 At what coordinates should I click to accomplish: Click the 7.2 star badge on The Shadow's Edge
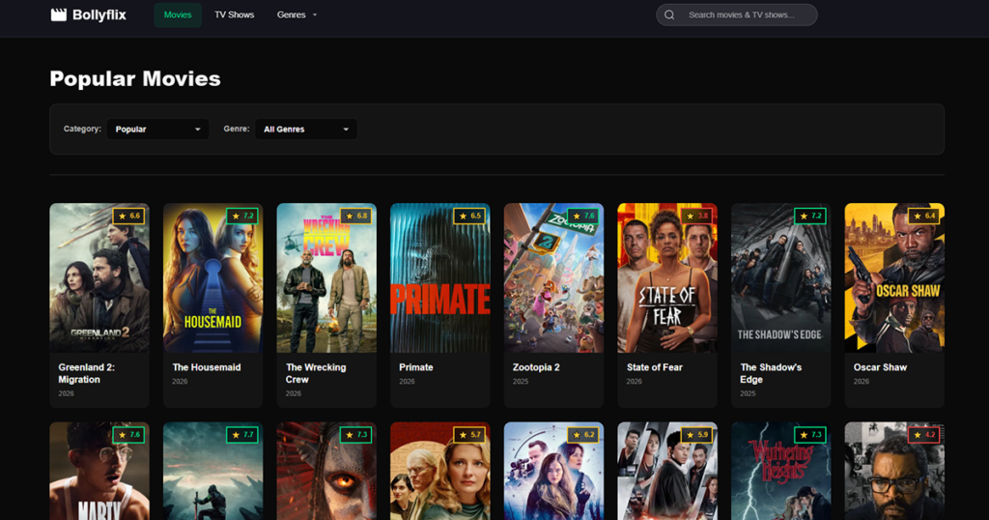(810, 216)
